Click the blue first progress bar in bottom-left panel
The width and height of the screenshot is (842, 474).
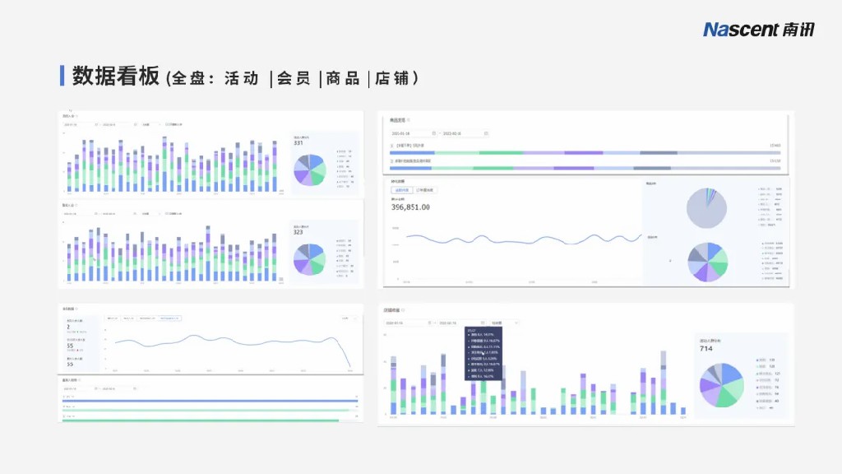pyautogui.click(x=210, y=401)
